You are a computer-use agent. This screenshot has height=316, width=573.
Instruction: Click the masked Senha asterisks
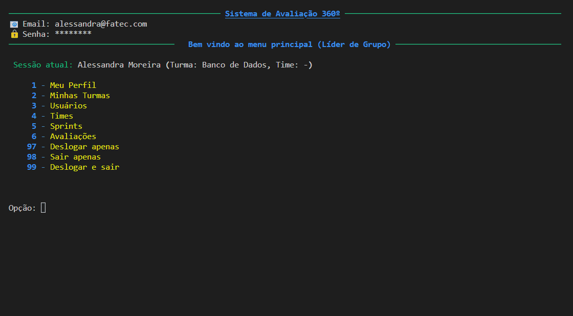73,34
